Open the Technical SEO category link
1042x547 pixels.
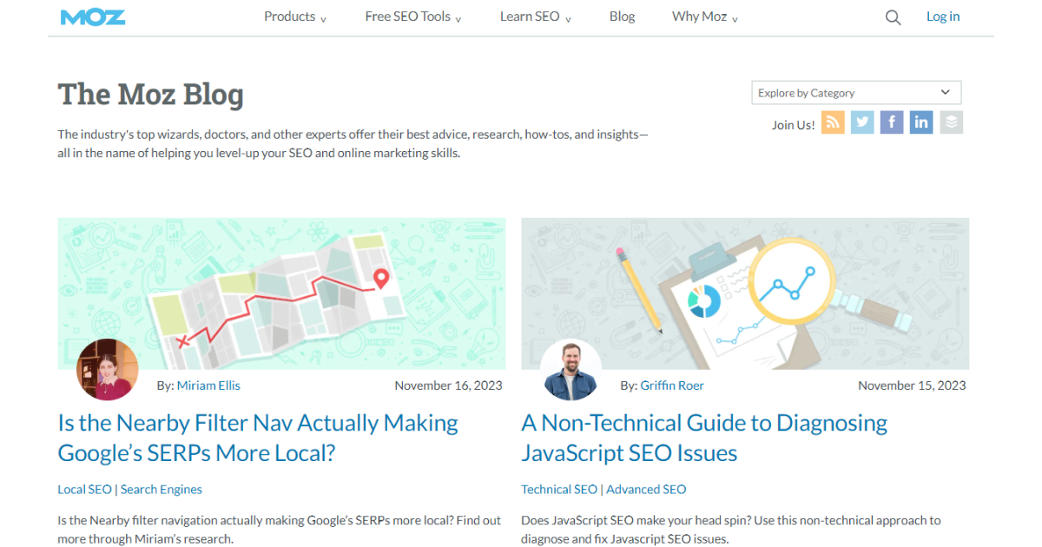click(559, 490)
